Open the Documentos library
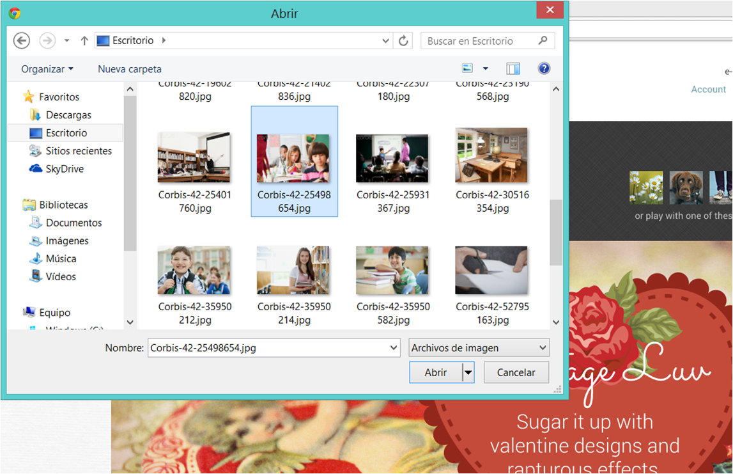 tap(73, 223)
